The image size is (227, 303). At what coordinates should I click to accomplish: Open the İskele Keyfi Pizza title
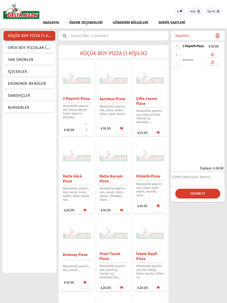pos(147,256)
